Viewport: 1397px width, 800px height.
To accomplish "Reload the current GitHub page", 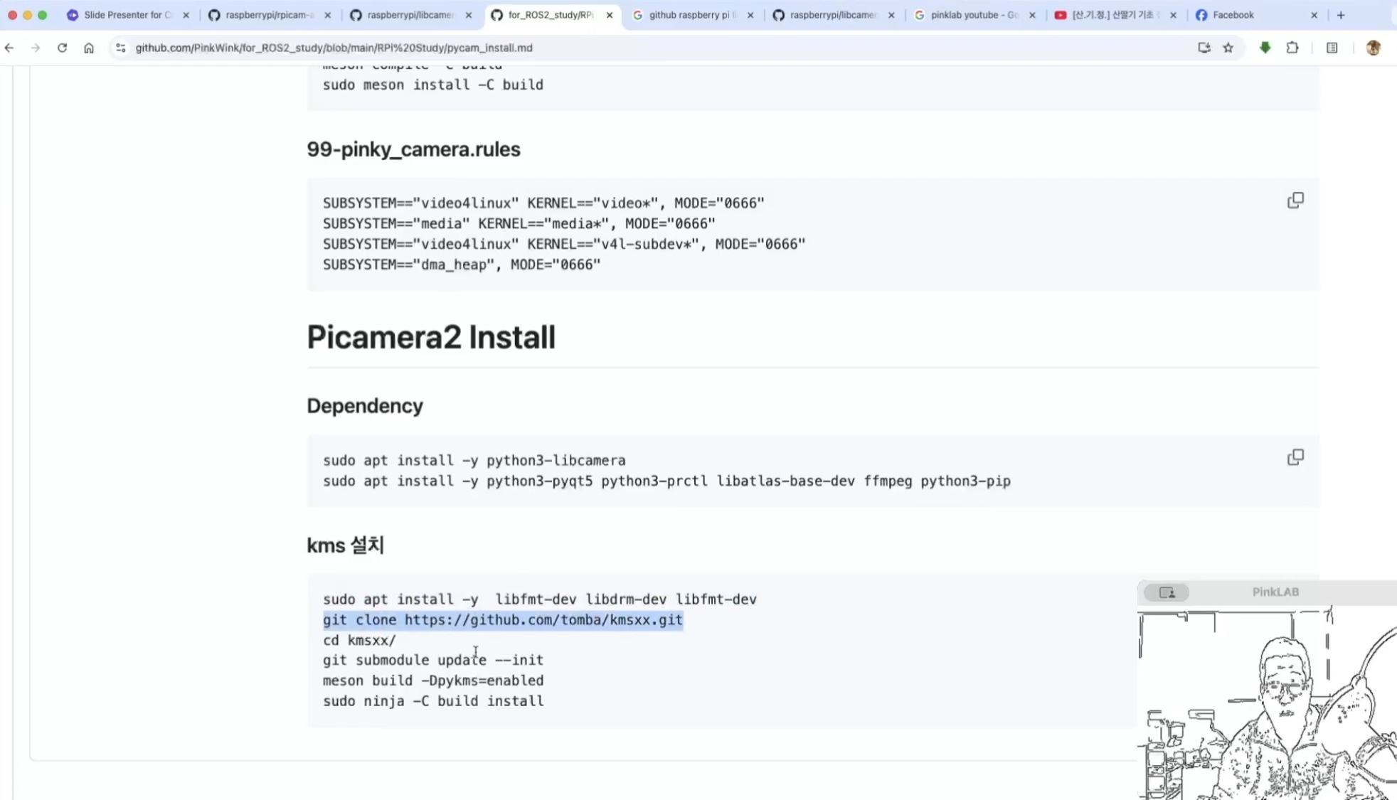I will [x=62, y=48].
